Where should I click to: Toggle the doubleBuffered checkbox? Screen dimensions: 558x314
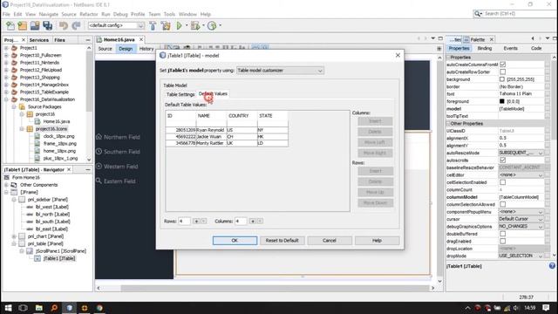502,234
